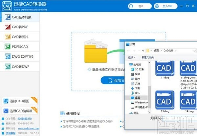Viewport: 197px width, 136px height.
Task: Select 桌面 in the navigation tree
Action: [136, 98]
